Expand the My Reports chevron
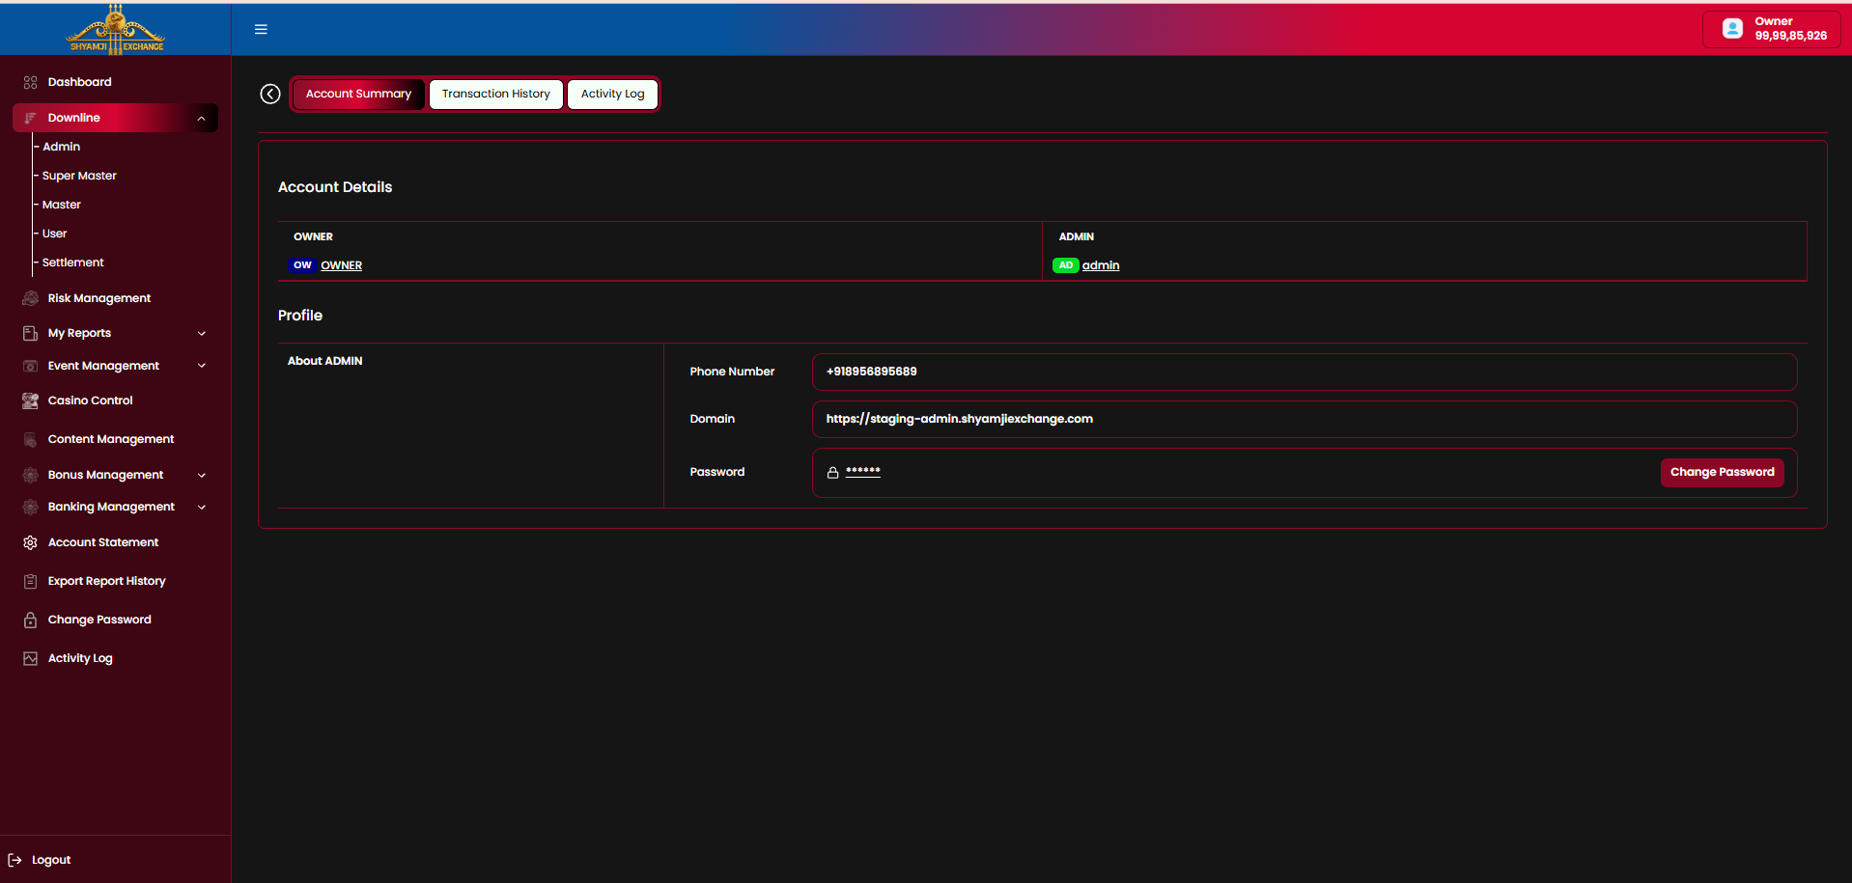This screenshot has height=883, width=1852. tap(202, 333)
